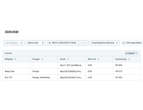Image resolution: width=143 pixels, height=110 pixels.
Task: Click the calendar icon in date field
Action: 50,43
